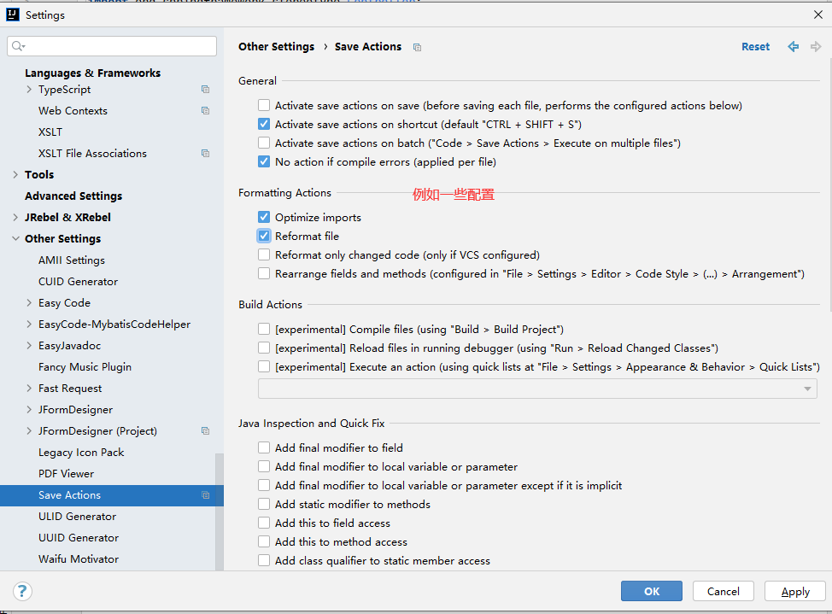Click the IntelliJ logo in title bar
Screen dimensions: 832x614
(13, 15)
